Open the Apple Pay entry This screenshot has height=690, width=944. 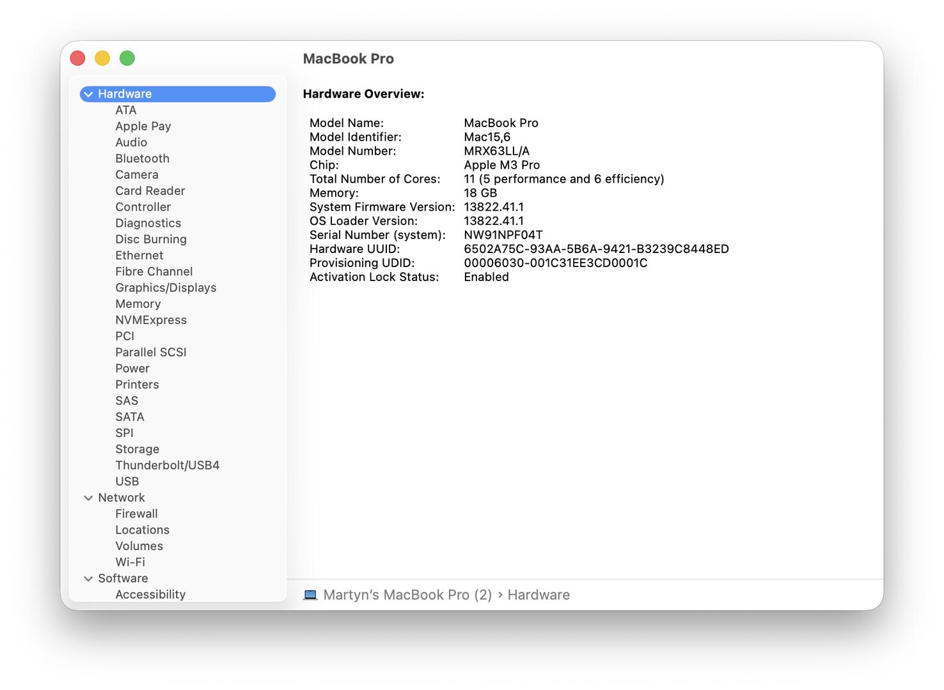point(143,126)
